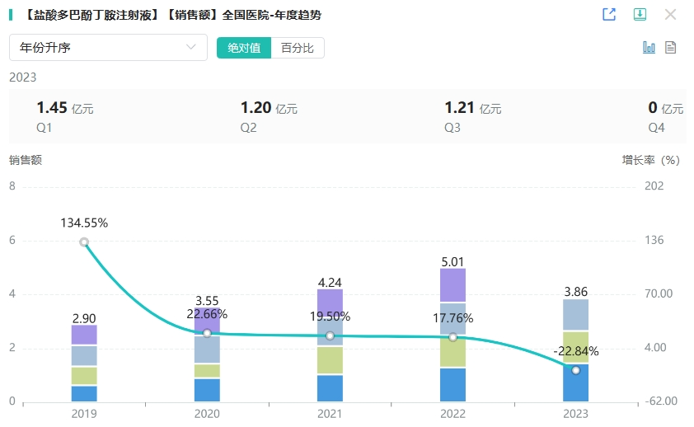Click the purple segment of 2022 bar
This screenshot has height=427, width=694.
pyautogui.click(x=453, y=285)
